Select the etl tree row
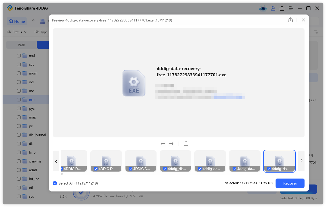This screenshot has height=207, width=326. 26,188
